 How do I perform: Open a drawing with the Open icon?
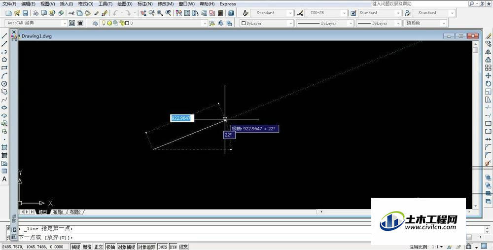tap(17, 13)
